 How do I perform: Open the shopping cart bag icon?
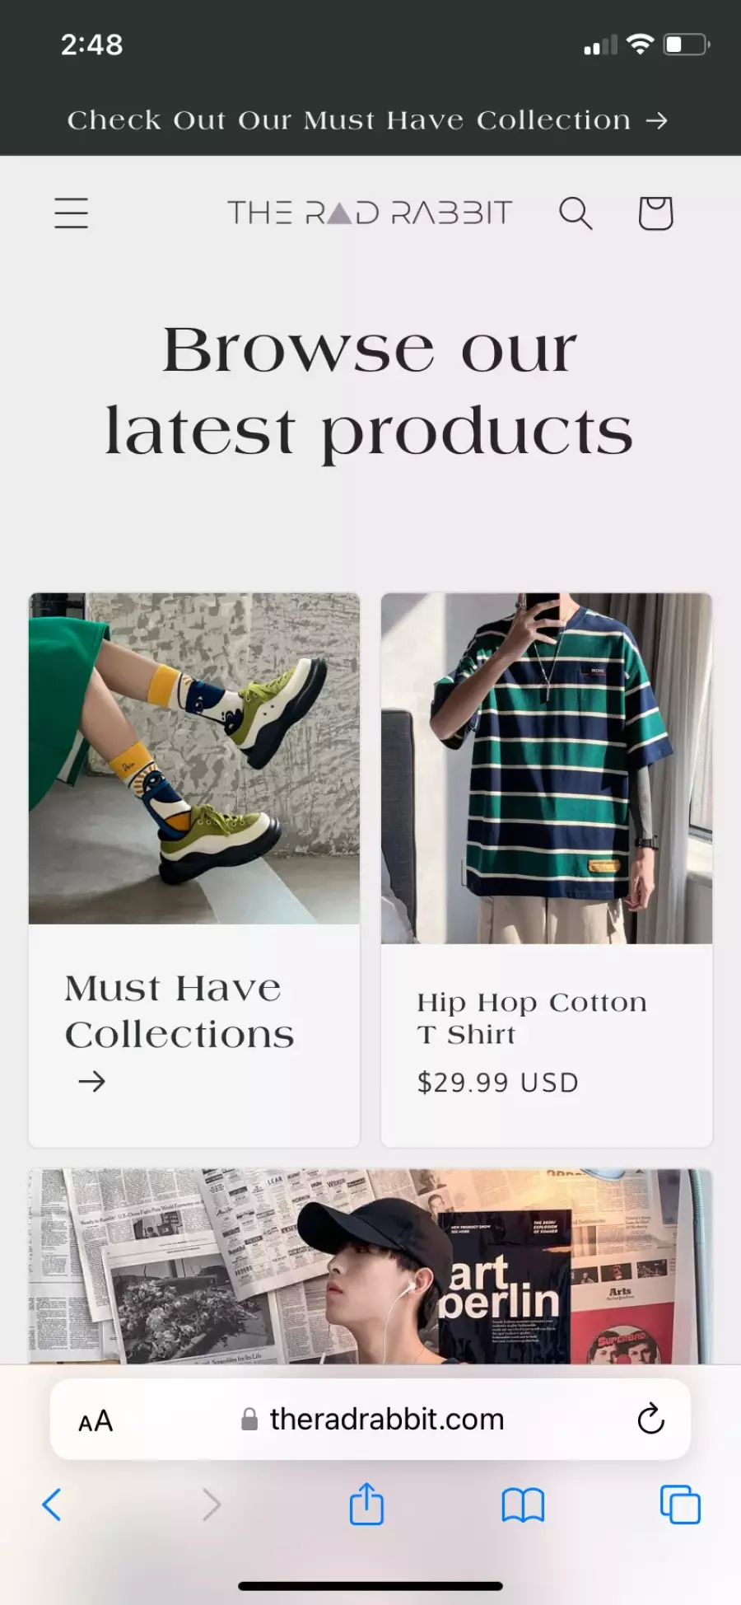pyautogui.click(x=655, y=213)
